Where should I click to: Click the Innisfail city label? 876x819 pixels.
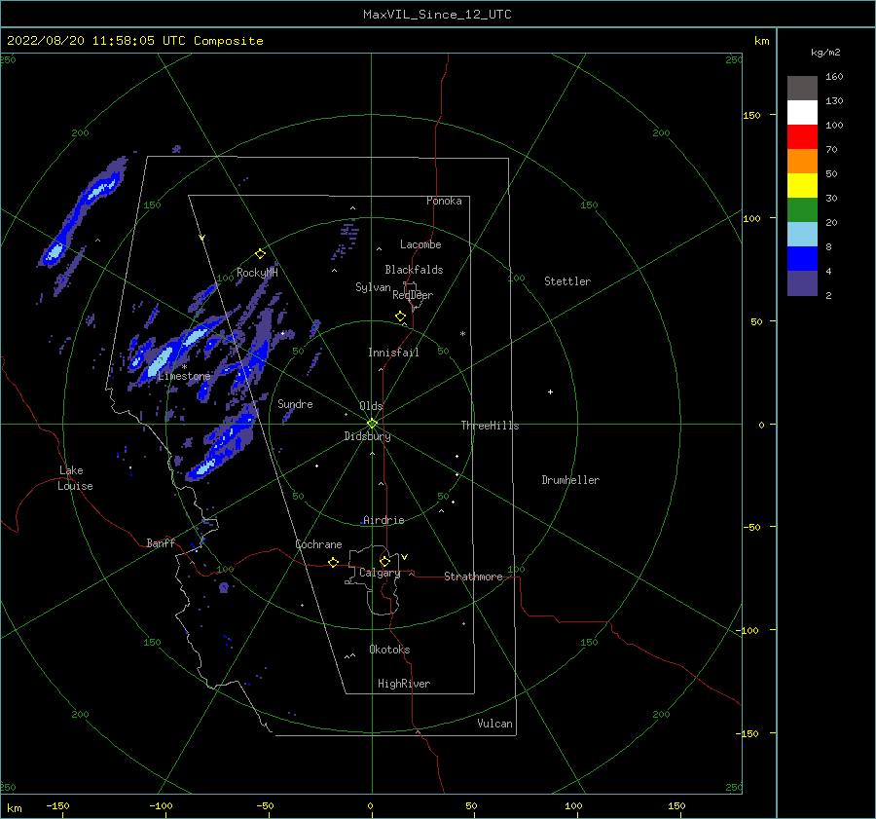(x=393, y=353)
